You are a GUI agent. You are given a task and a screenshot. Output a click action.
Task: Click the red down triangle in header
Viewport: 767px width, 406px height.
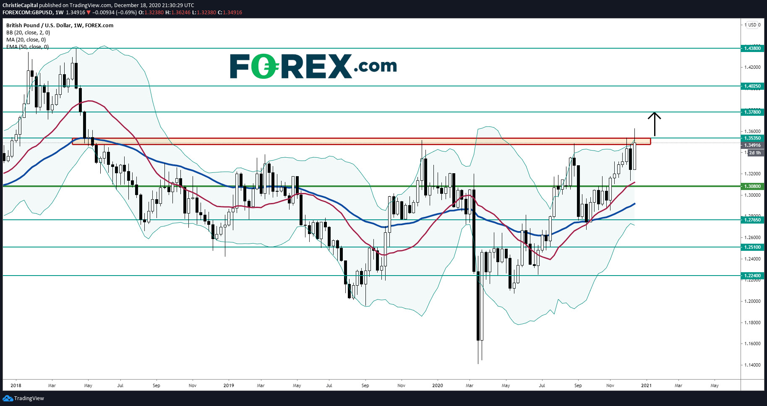pyautogui.click(x=89, y=13)
